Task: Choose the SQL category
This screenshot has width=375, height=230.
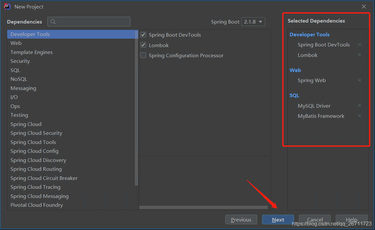Action: (73, 70)
